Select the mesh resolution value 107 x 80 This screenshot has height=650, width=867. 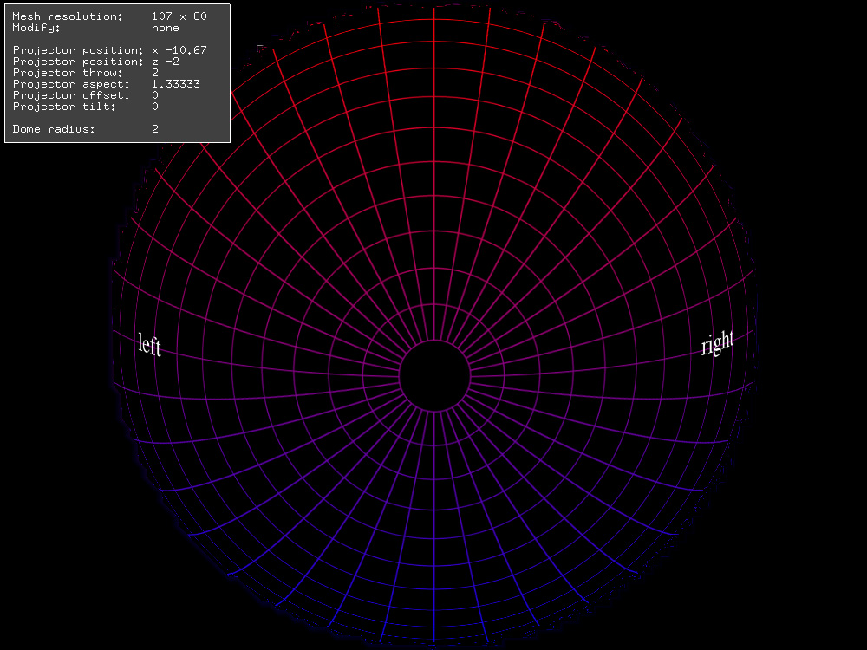click(179, 16)
